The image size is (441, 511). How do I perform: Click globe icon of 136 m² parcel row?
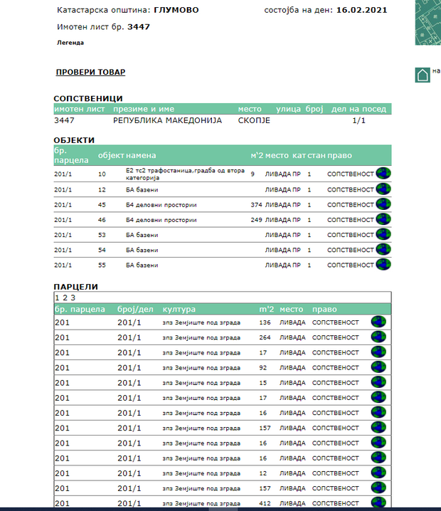[x=378, y=322]
